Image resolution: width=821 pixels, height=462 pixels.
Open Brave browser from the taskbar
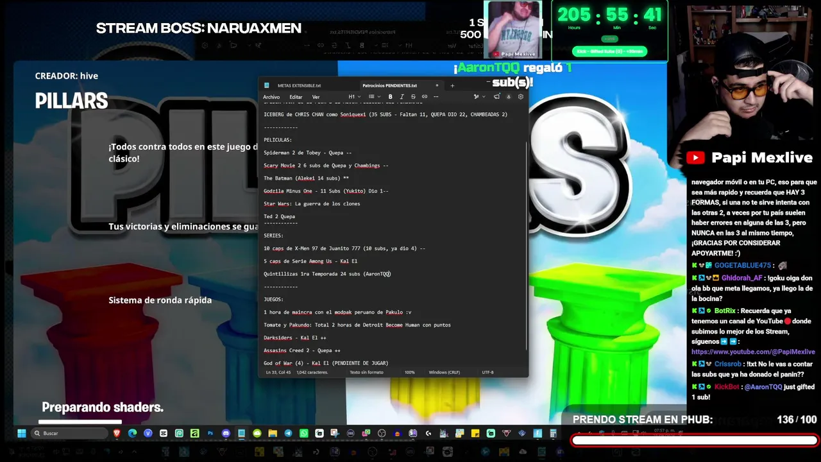pos(117,434)
